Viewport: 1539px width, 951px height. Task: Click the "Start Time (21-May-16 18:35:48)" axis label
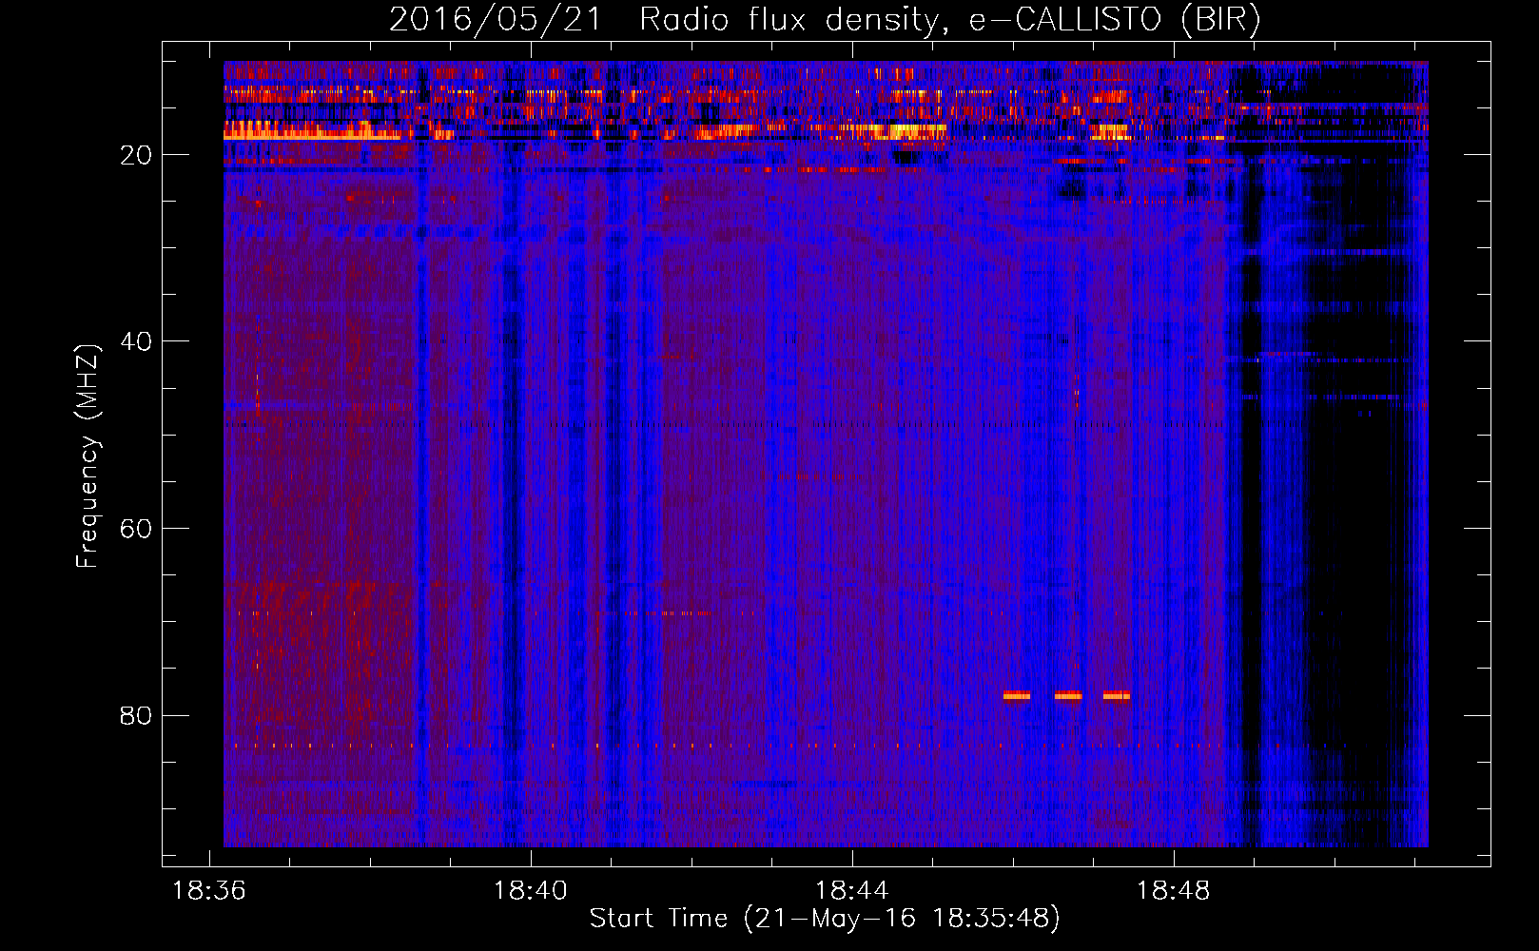click(824, 919)
